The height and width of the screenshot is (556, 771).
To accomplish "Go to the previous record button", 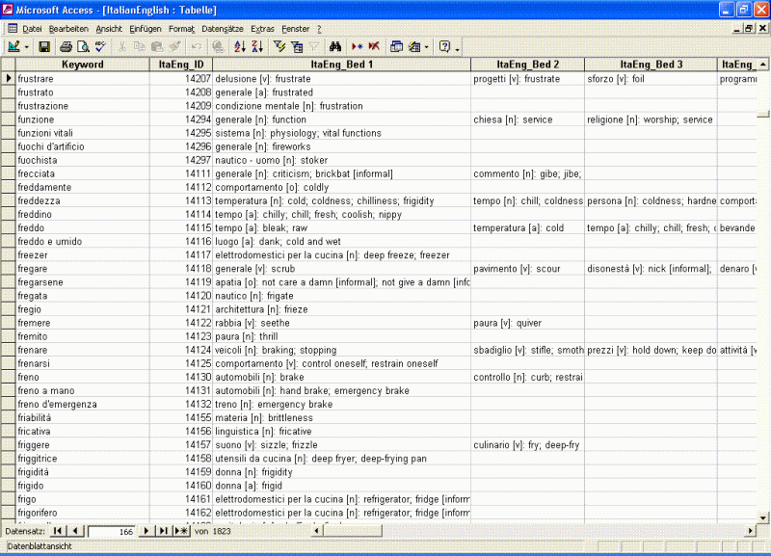I will coord(75,531).
